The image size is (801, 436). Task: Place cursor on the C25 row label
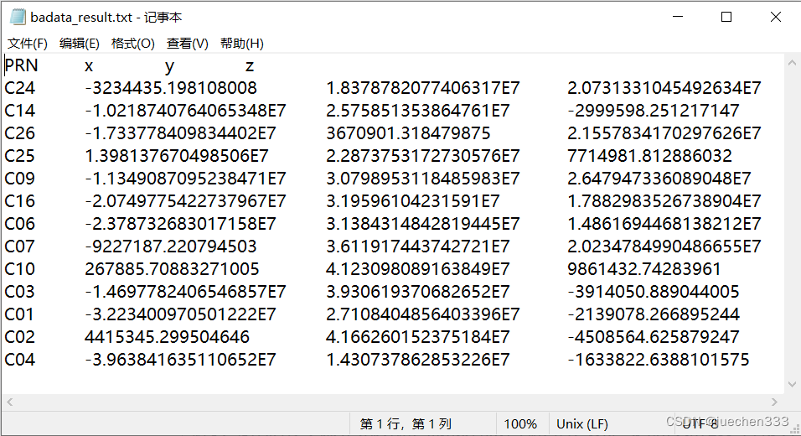point(20,155)
